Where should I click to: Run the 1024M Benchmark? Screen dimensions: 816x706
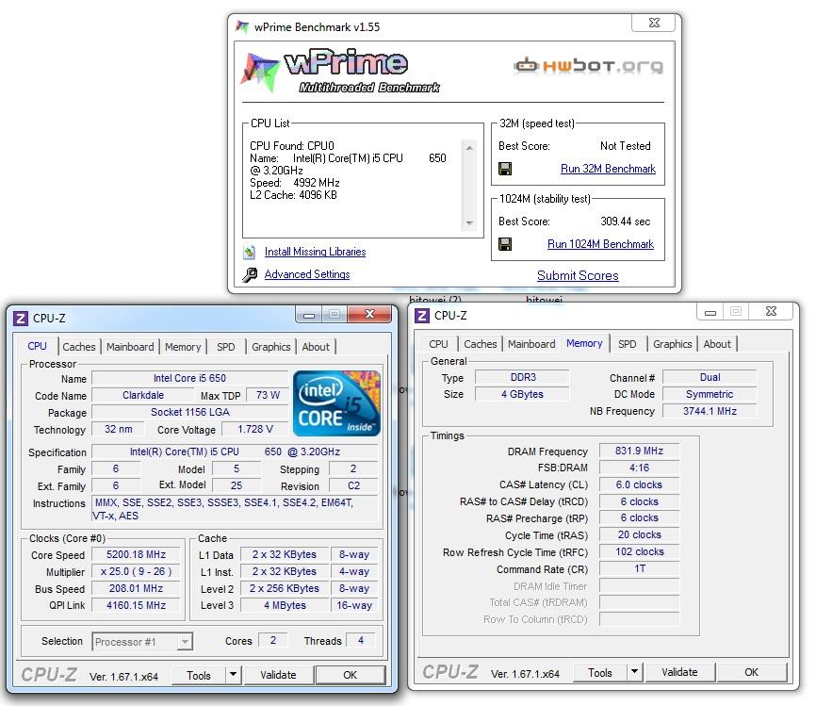tap(600, 244)
